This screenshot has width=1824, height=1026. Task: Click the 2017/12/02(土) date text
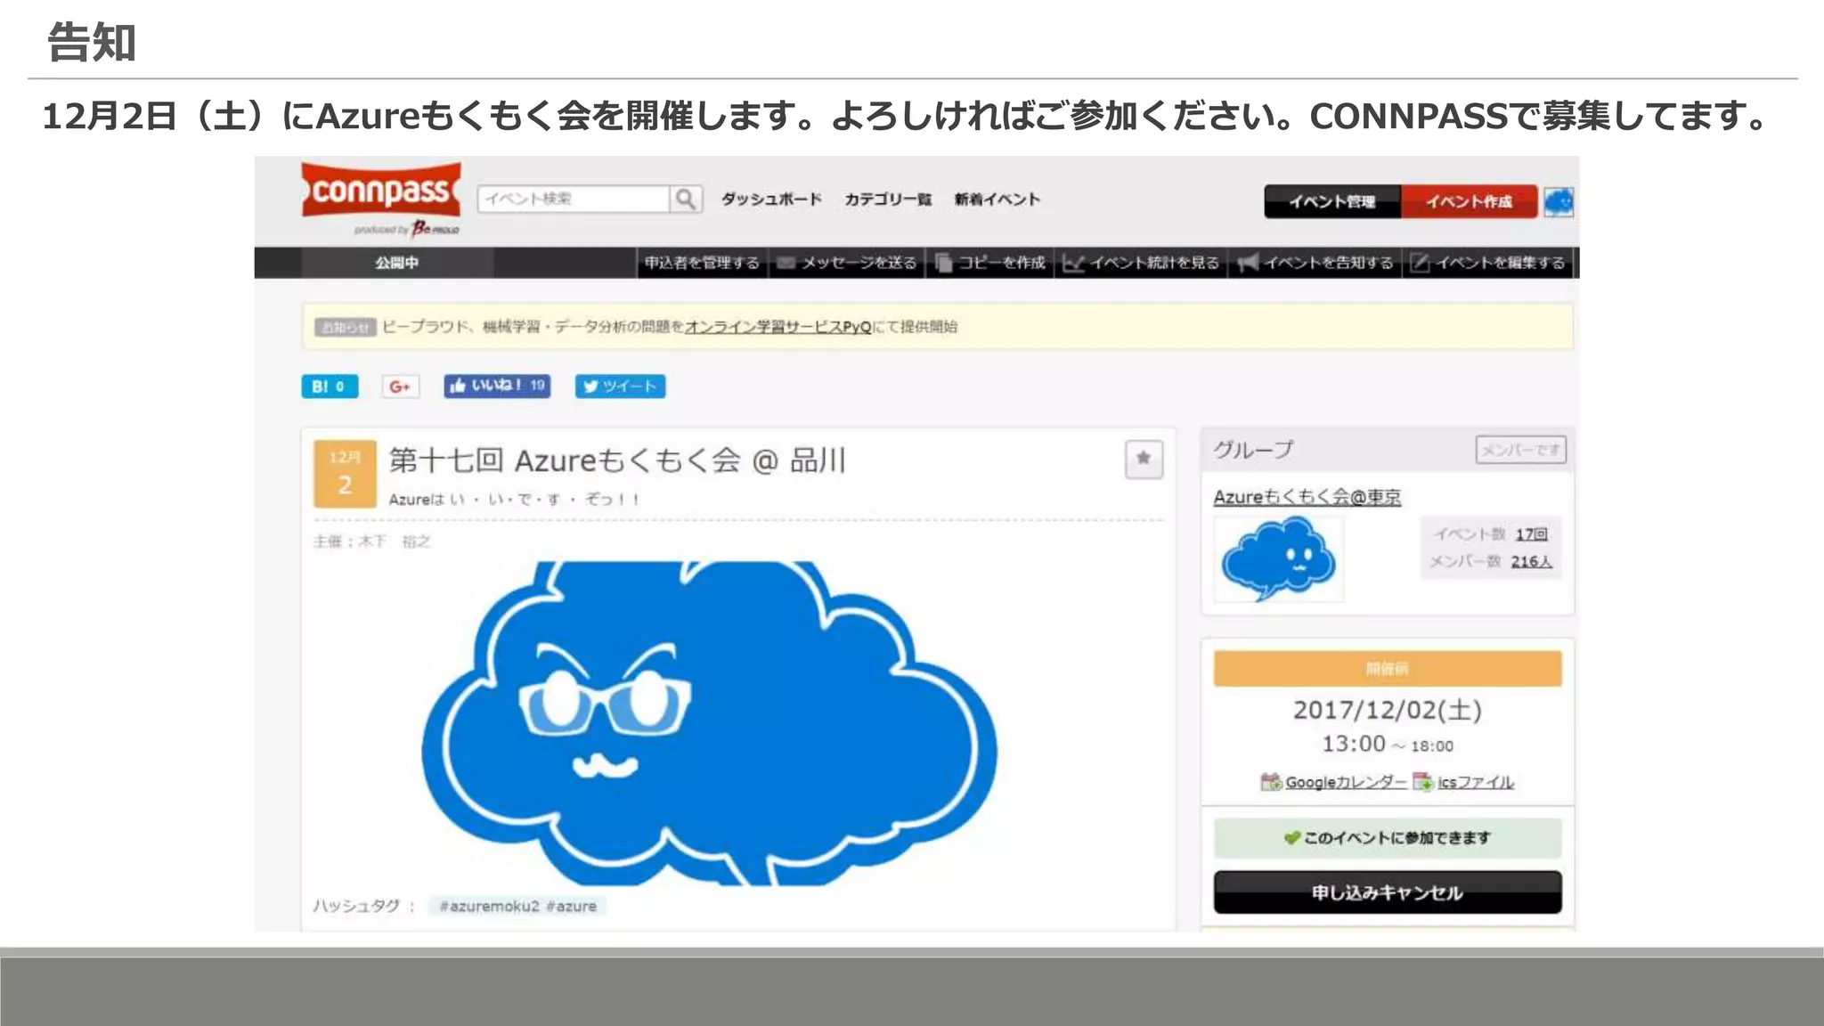[x=1387, y=710]
